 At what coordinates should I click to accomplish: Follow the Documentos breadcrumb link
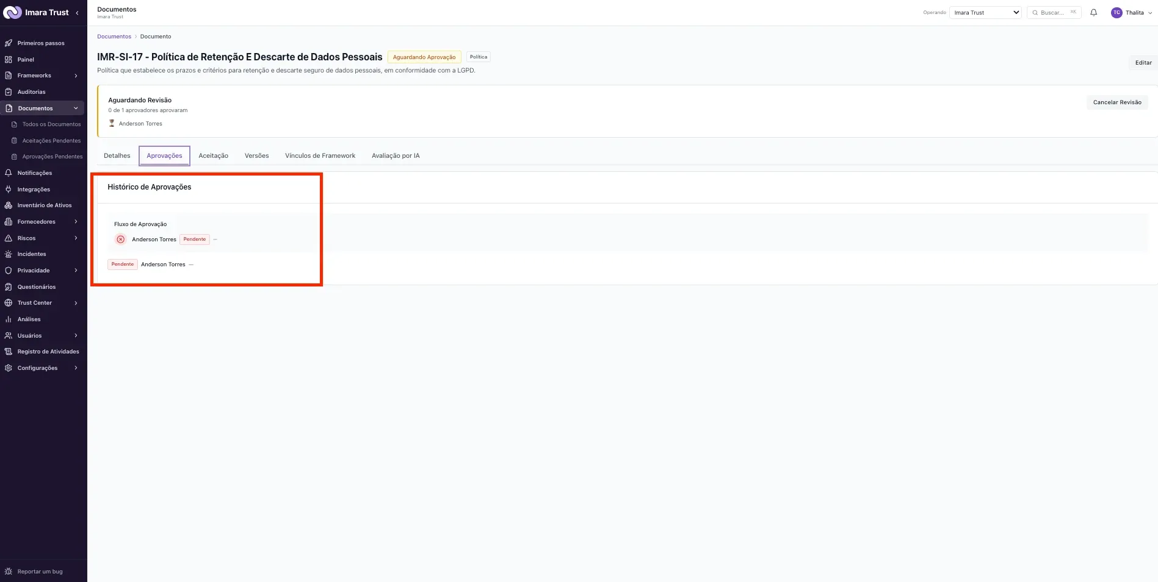tap(114, 37)
